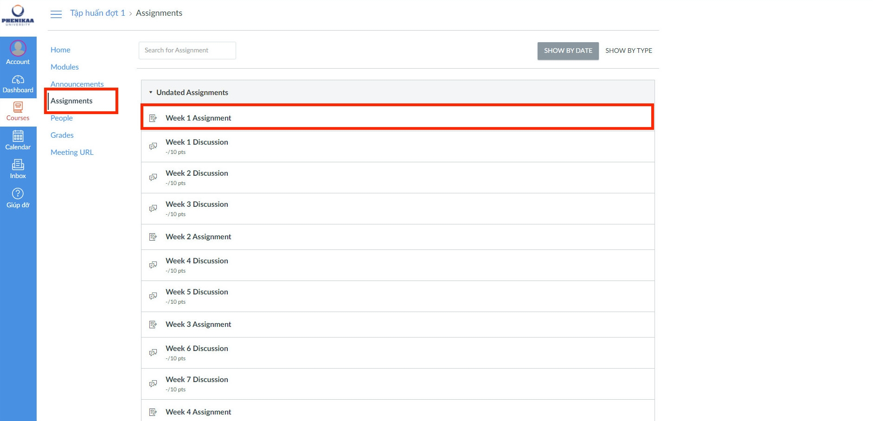Screen dimensions: 873x421
Task: Click the Search for Assignment field
Action: pos(187,50)
